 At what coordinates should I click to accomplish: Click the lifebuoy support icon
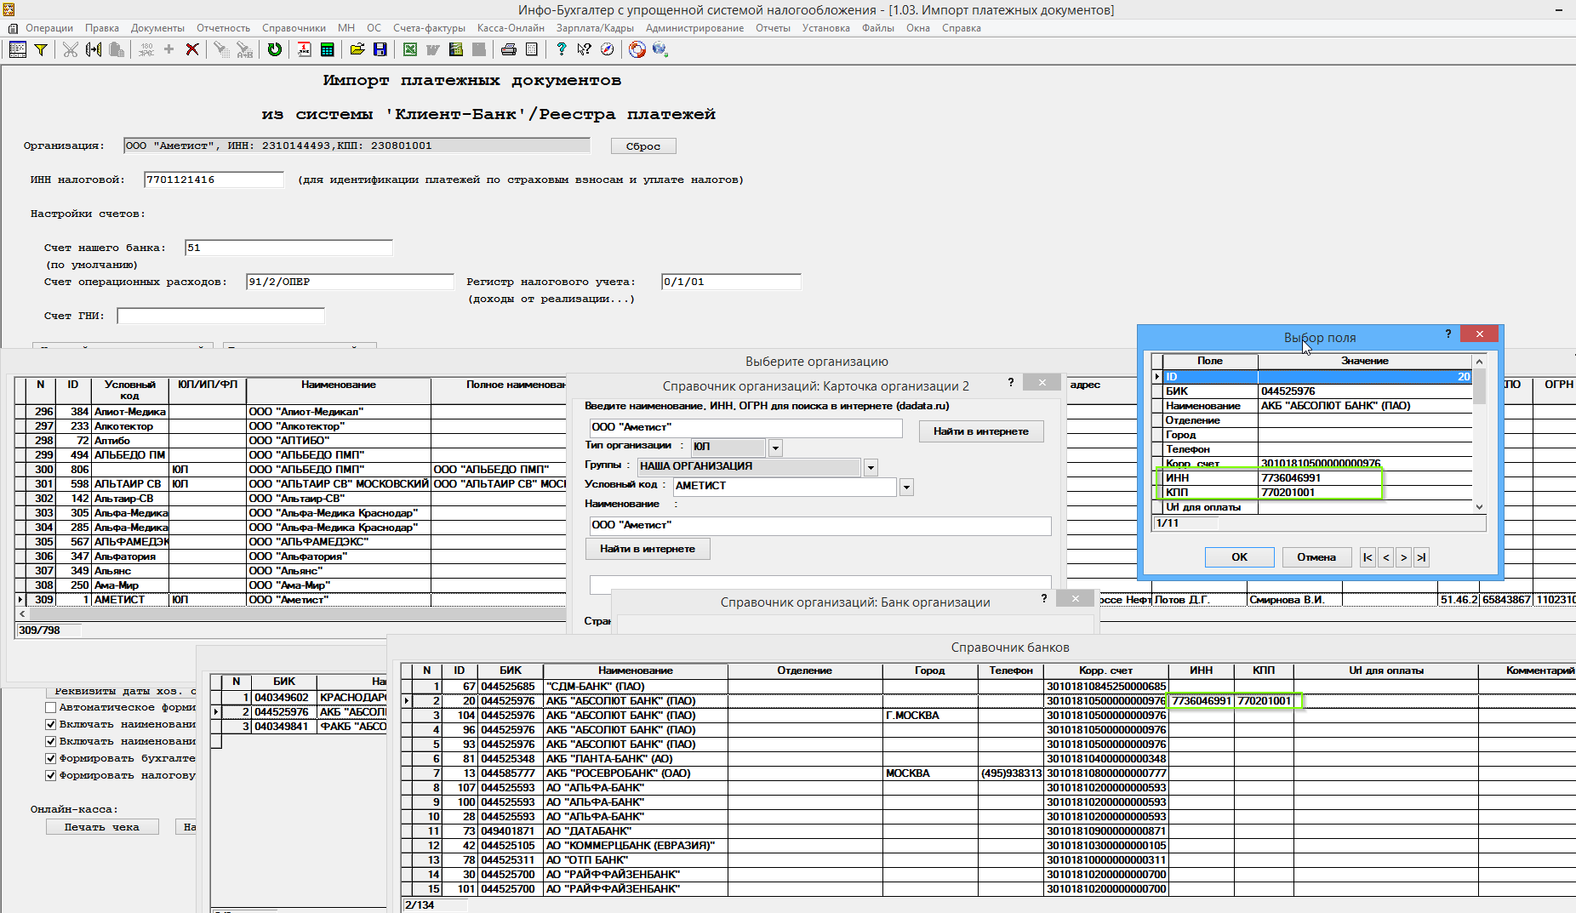(637, 49)
